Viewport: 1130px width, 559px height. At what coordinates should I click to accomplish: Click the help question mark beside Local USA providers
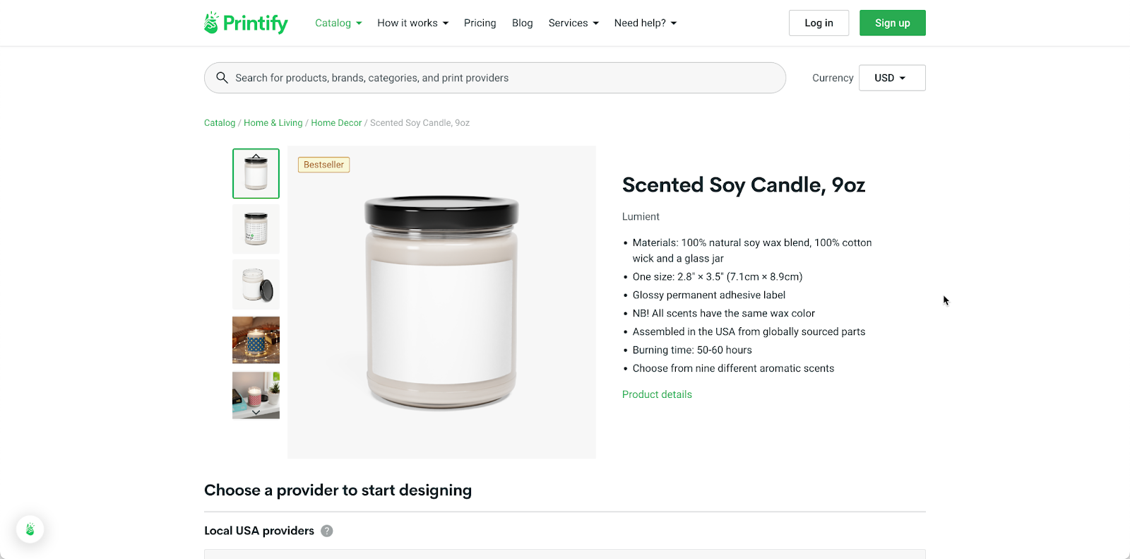point(326,530)
